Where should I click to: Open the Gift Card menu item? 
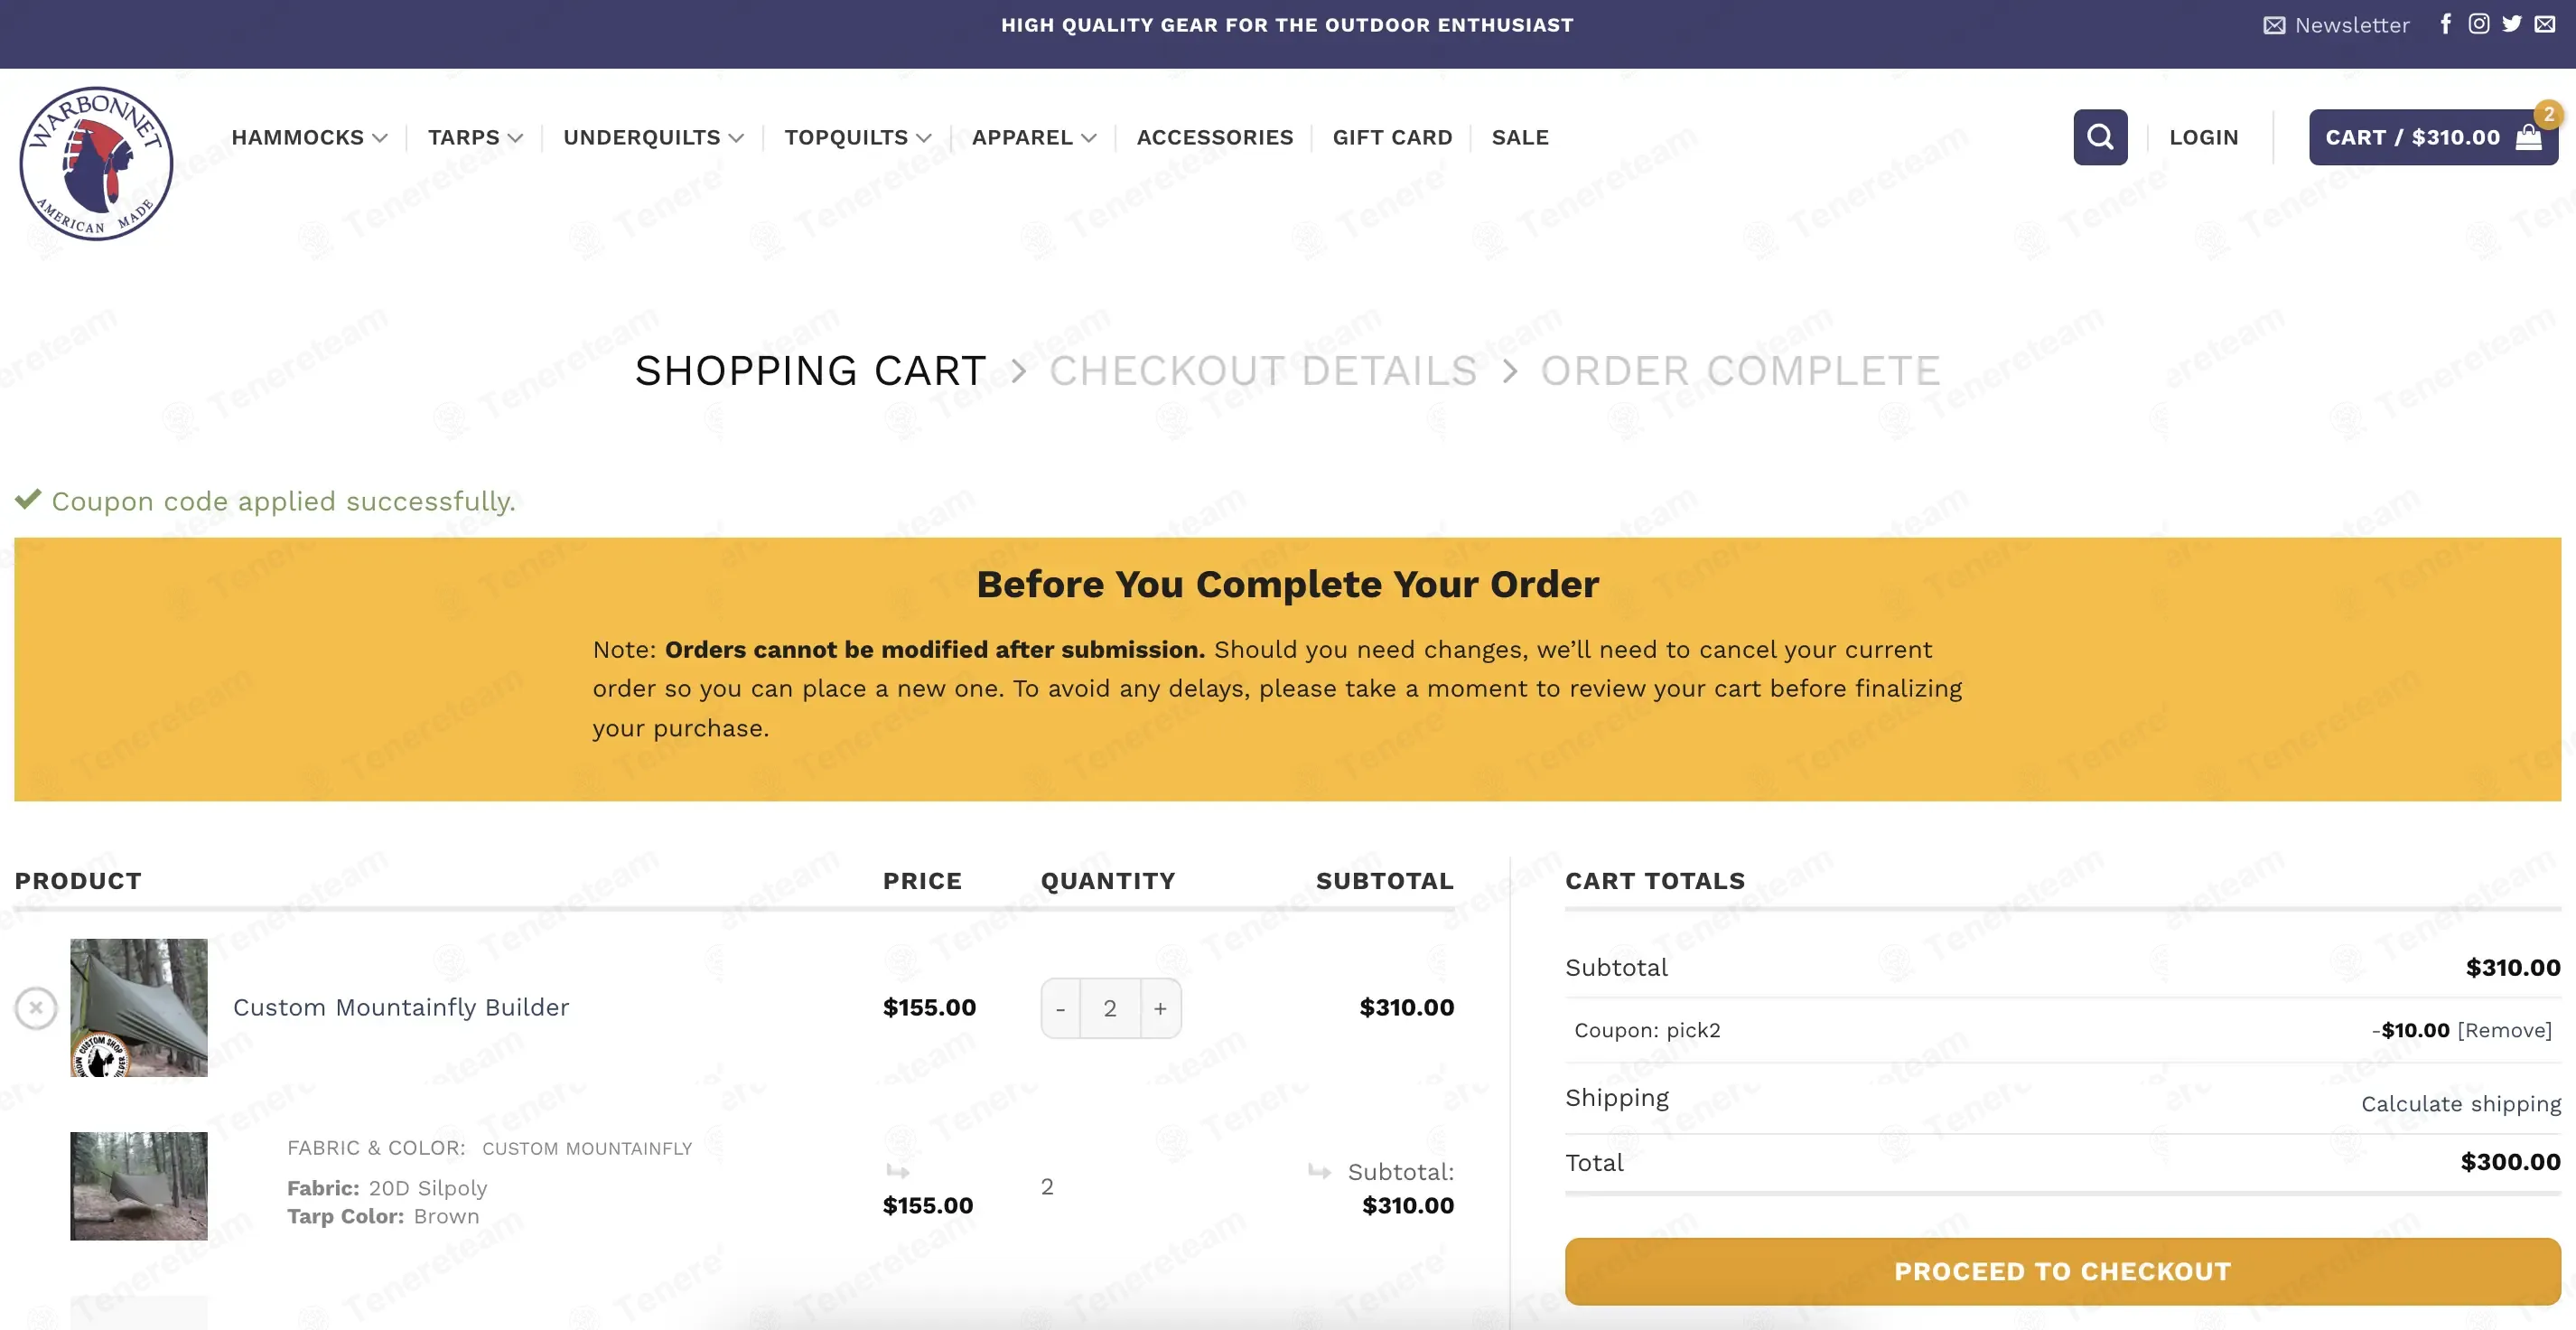click(1392, 137)
